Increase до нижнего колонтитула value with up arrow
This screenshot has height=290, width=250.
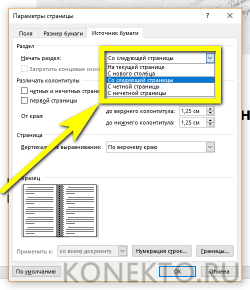(x=210, y=120)
